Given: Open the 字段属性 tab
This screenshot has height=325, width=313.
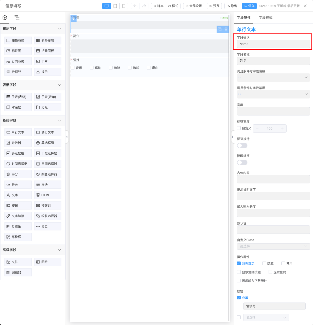Looking at the screenshot, I should 243,18.
